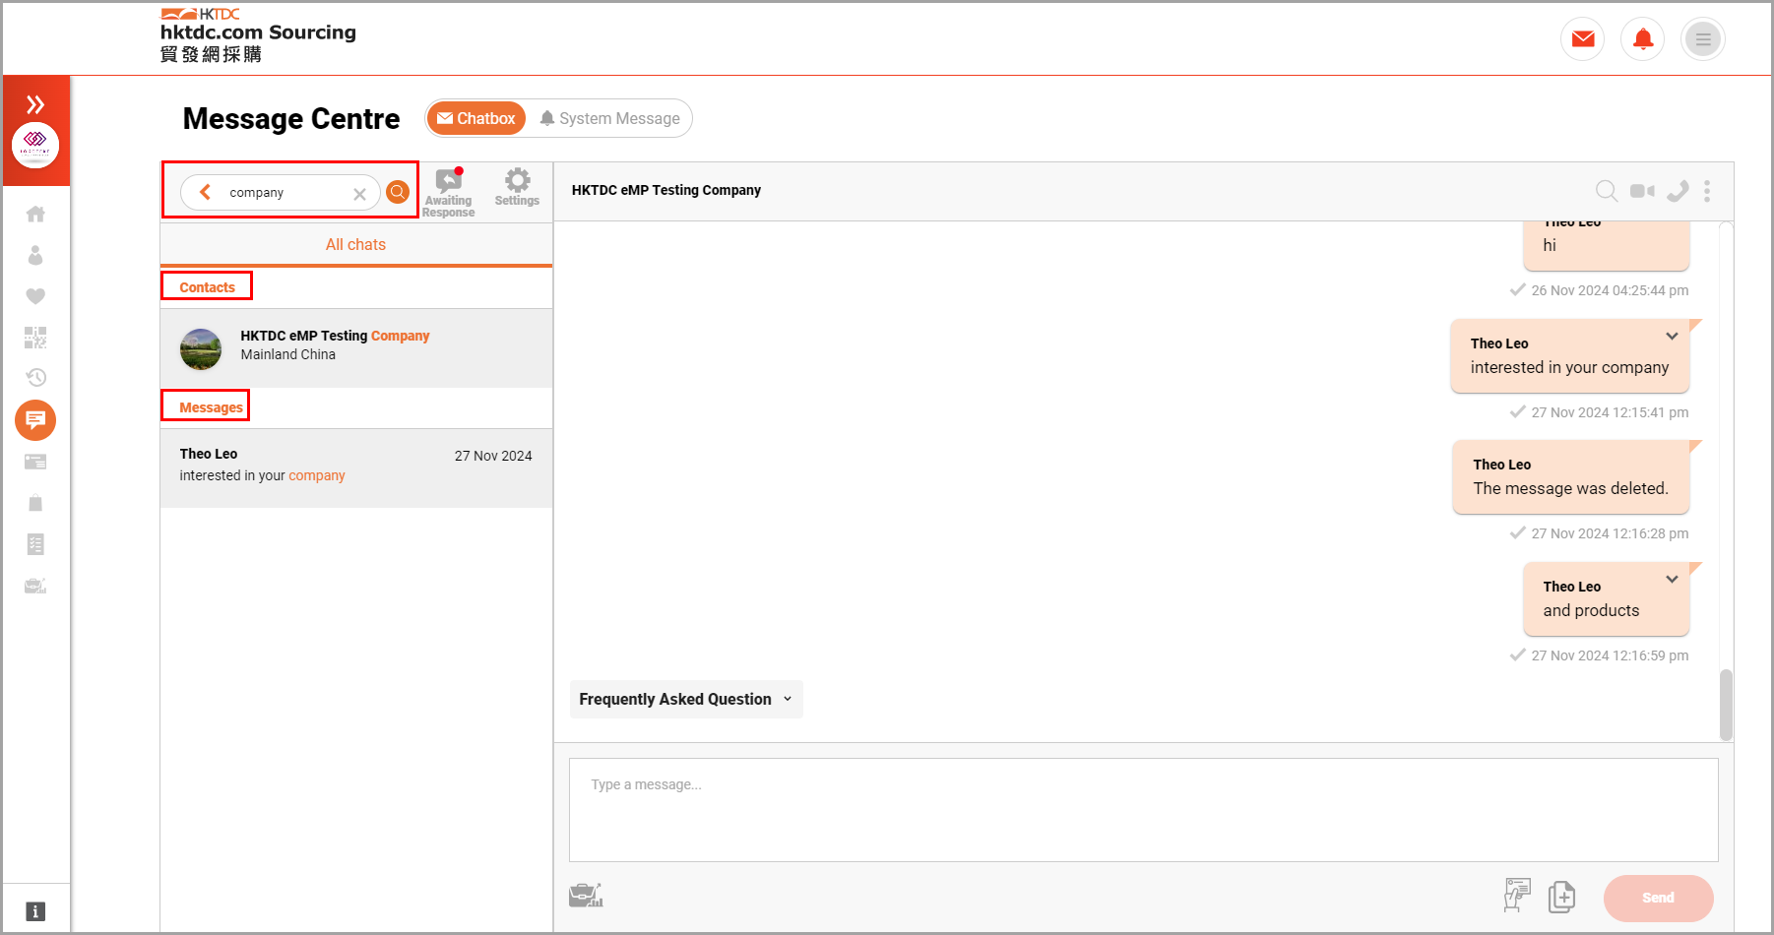Viewport: 1774px width, 935px height.
Task: Open the chat more options menu
Action: coord(1707,191)
